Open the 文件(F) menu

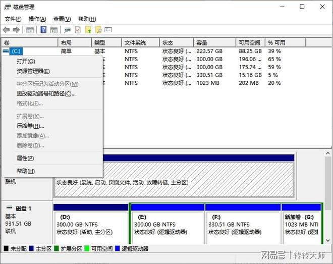click(x=13, y=19)
